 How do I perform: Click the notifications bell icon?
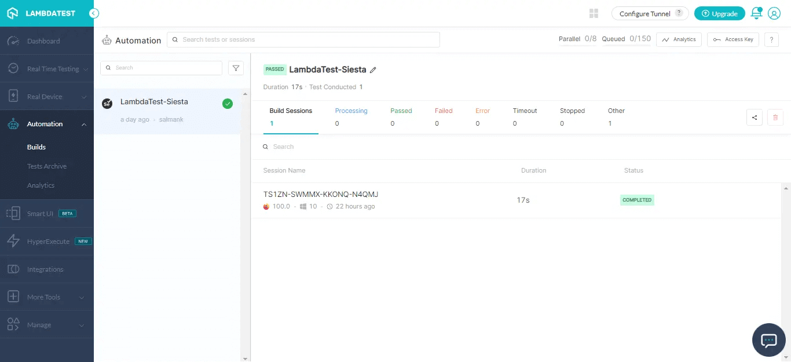(x=756, y=13)
